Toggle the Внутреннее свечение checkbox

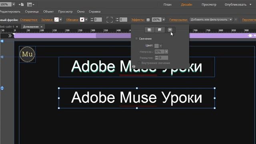pyautogui.click(x=139, y=63)
